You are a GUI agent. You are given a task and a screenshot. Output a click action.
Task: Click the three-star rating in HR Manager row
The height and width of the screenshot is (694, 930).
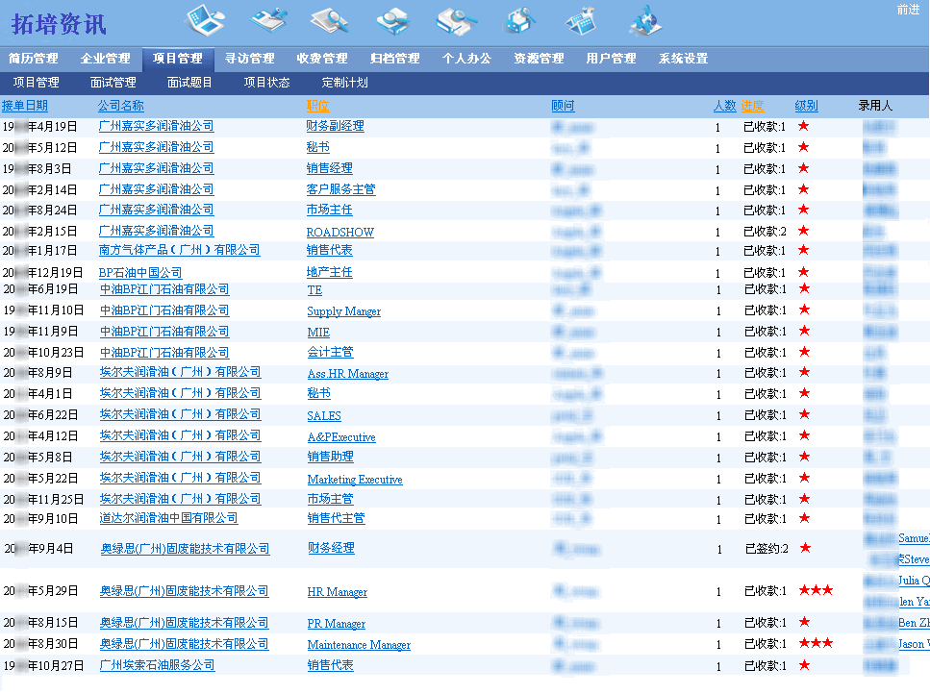817,590
